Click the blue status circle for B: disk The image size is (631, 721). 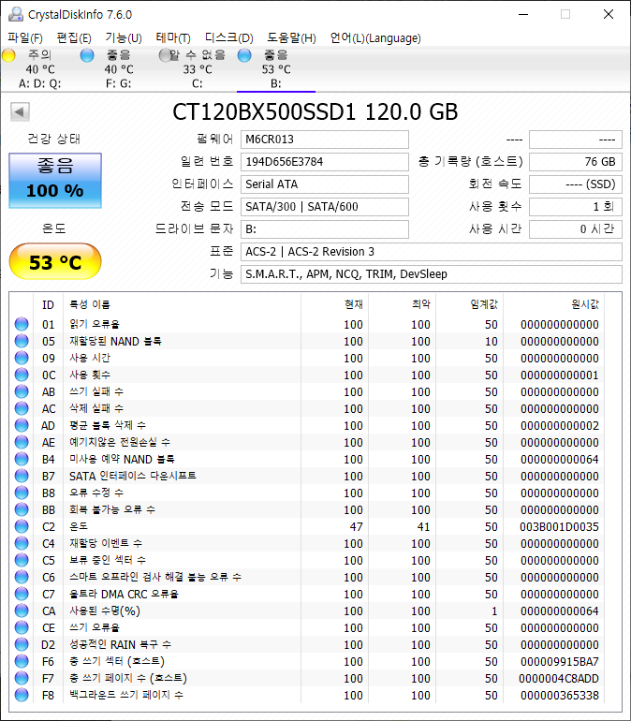pyautogui.click(x=244, y=55)
